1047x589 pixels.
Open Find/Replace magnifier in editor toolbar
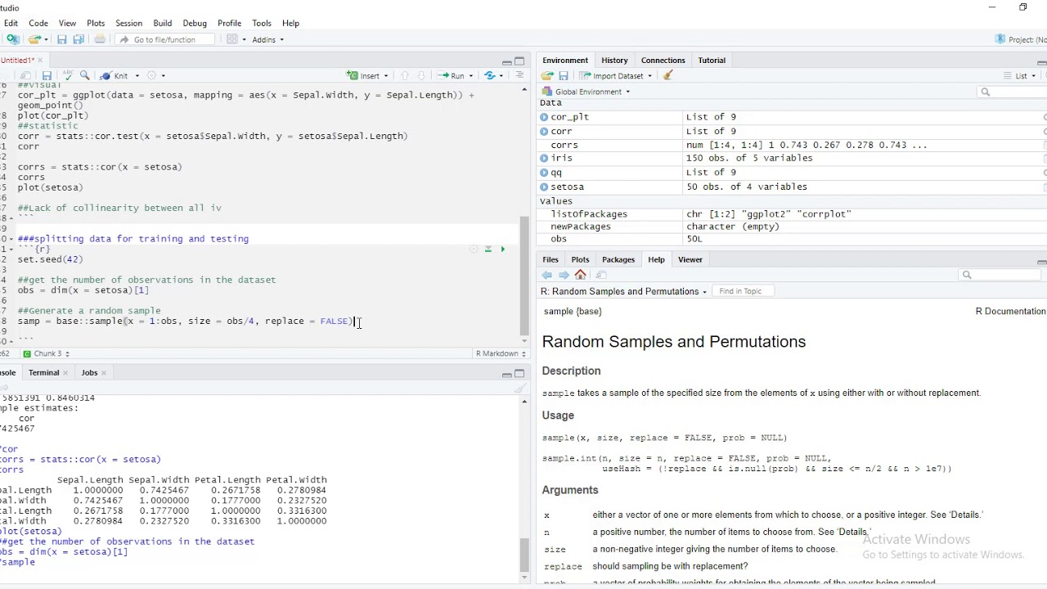tap(84, 75)
